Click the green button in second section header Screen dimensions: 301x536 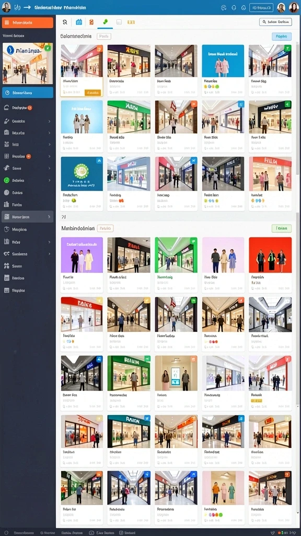click(282, 228)
